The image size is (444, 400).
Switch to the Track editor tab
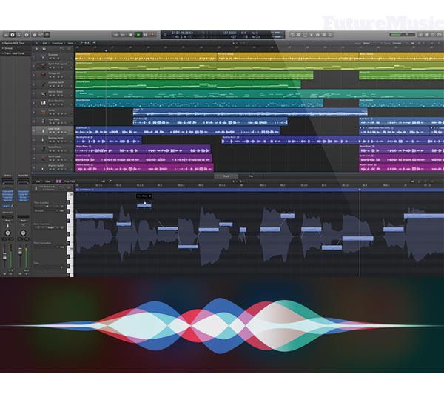tap(226, 176)
